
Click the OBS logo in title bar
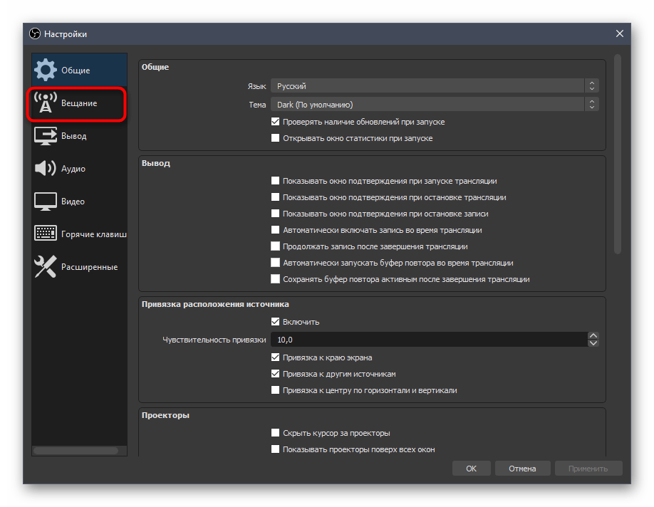coord(35,34)
